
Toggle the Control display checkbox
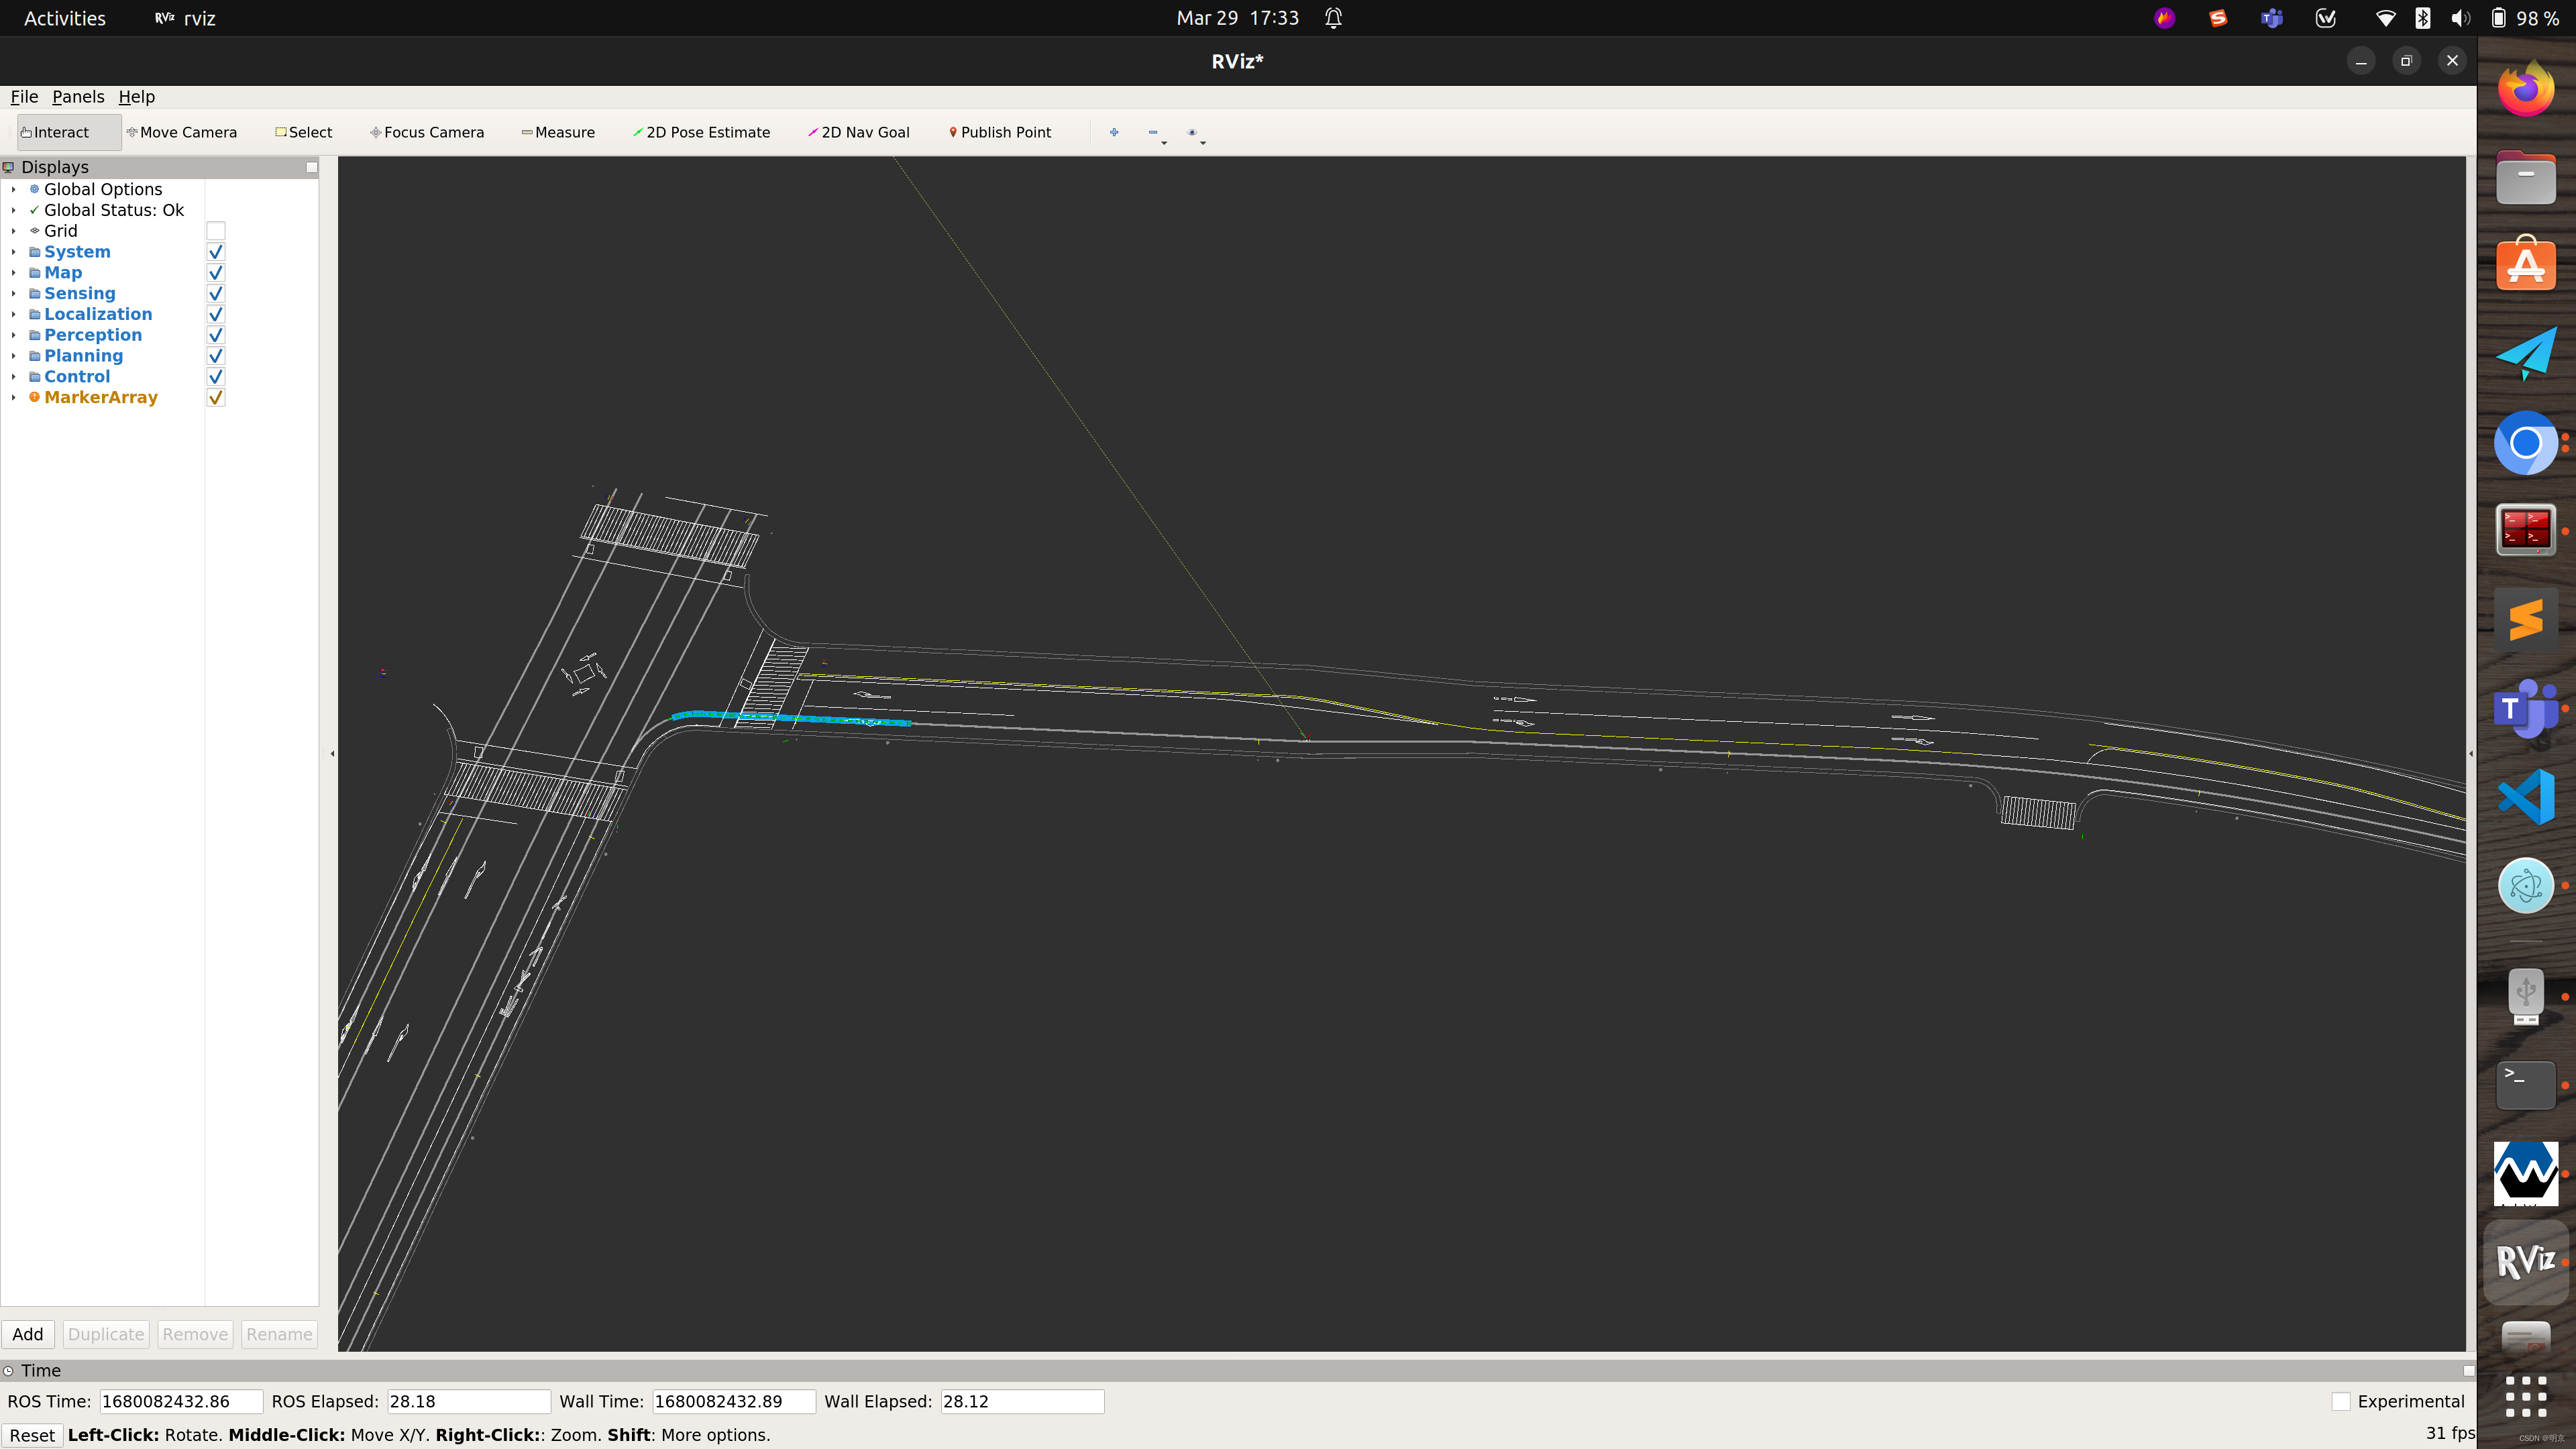pos(216,377)
